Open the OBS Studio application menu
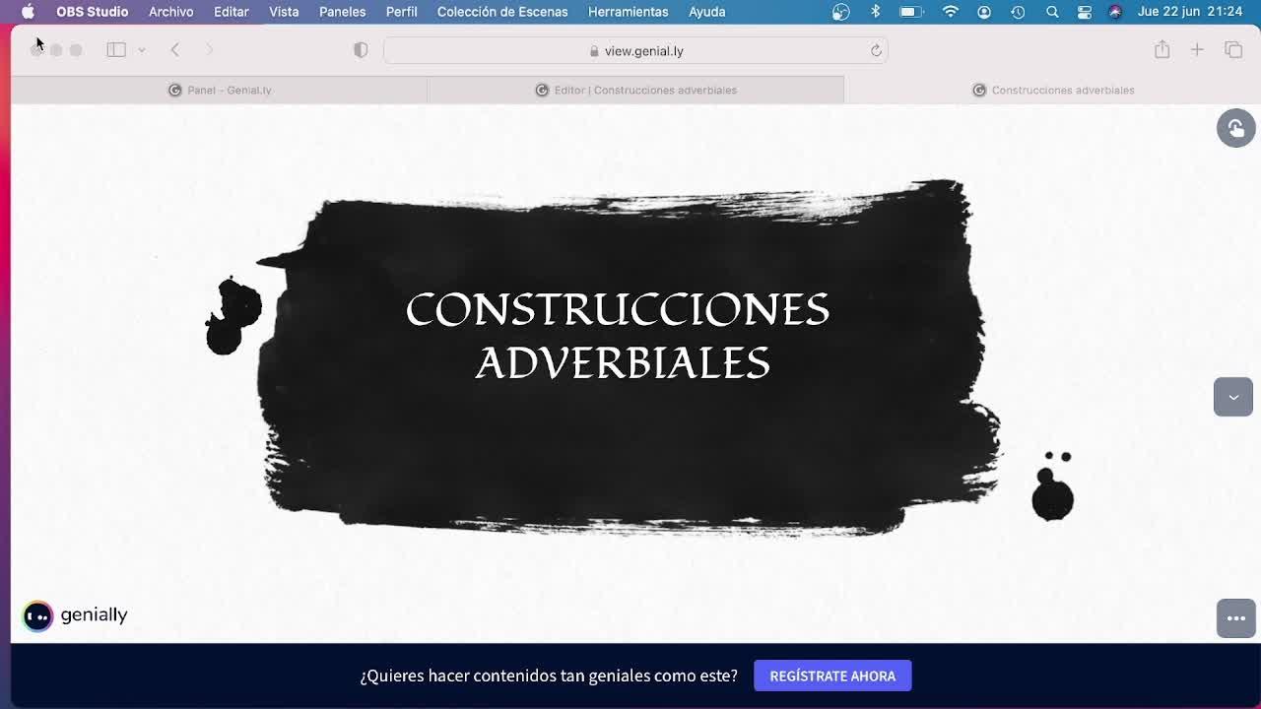The width and height of the screenshot is (1261, 709). pos(92,12)
